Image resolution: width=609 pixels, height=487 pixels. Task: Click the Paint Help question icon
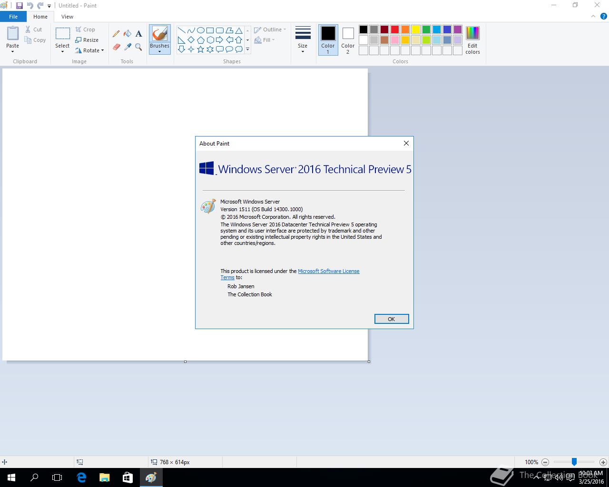603,17
